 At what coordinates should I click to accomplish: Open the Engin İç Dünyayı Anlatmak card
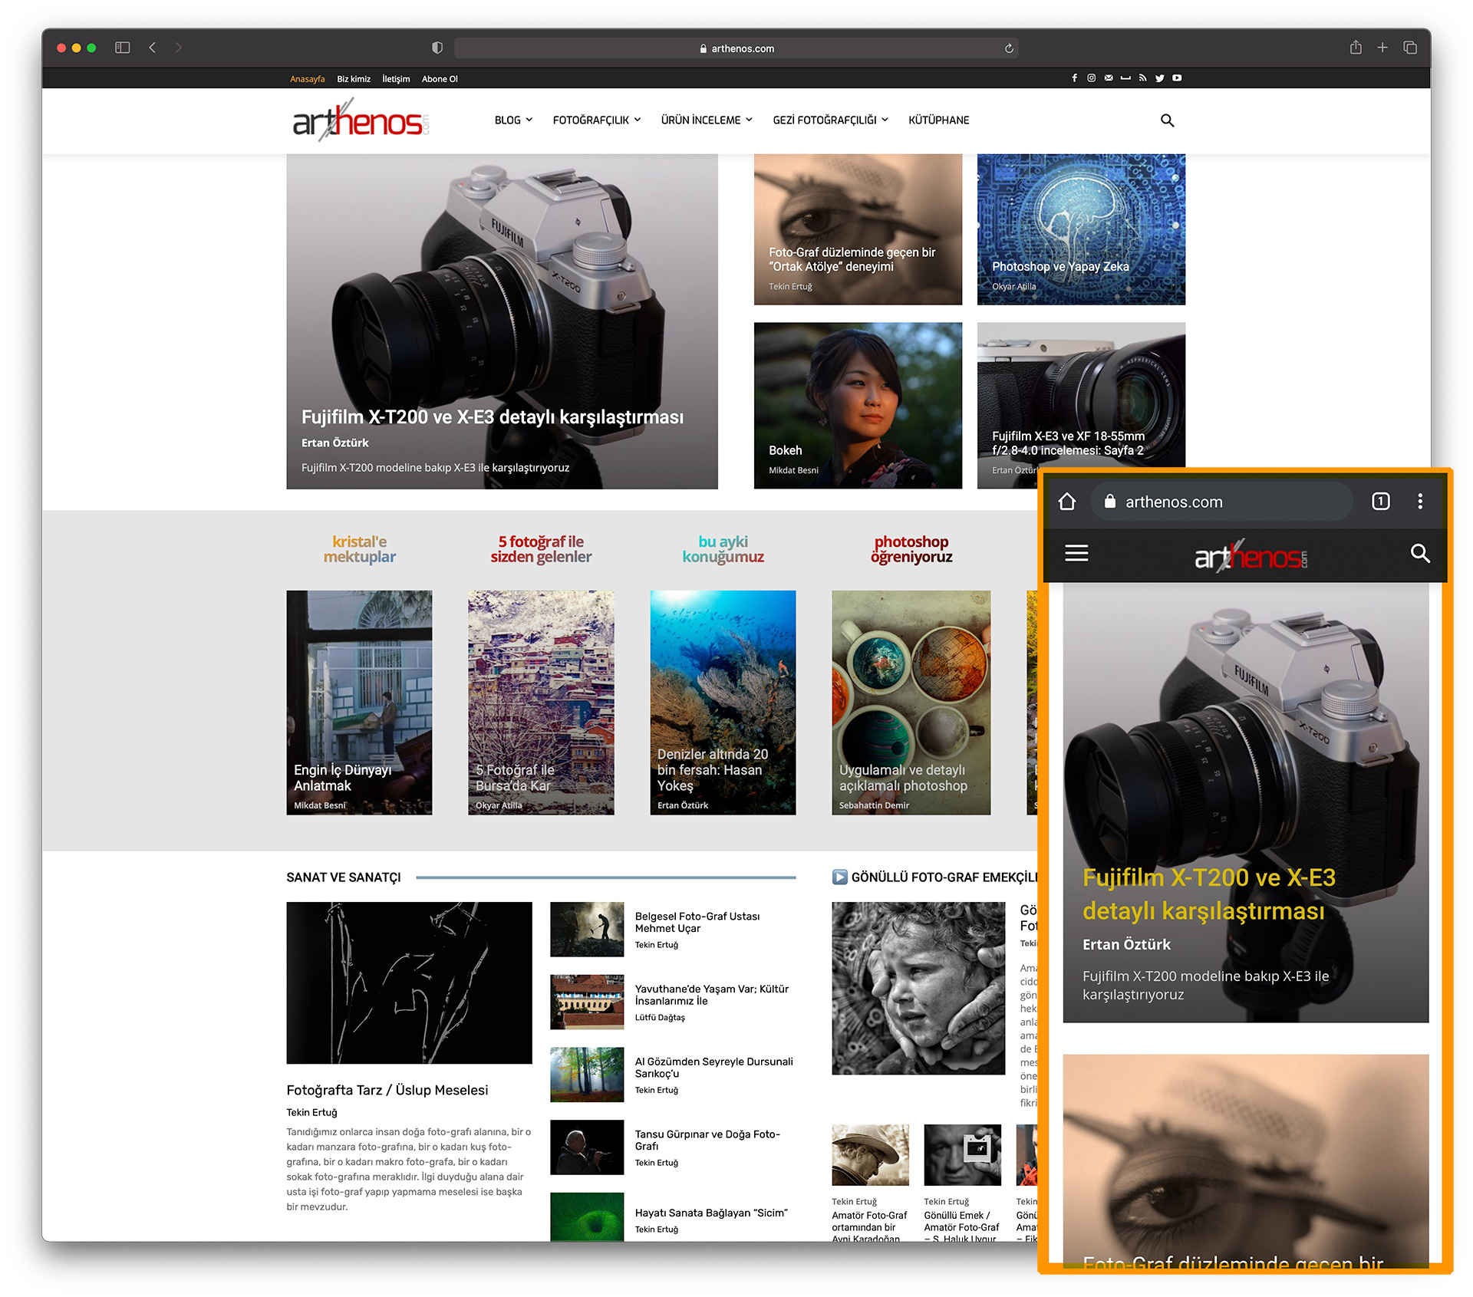coord(359,703)
